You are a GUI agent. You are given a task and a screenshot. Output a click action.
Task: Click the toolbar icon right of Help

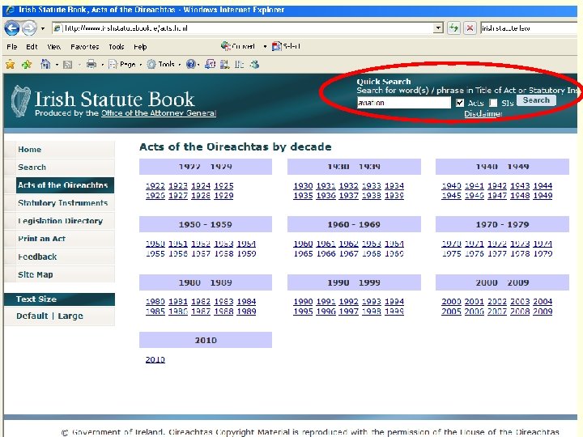[210, 64]
